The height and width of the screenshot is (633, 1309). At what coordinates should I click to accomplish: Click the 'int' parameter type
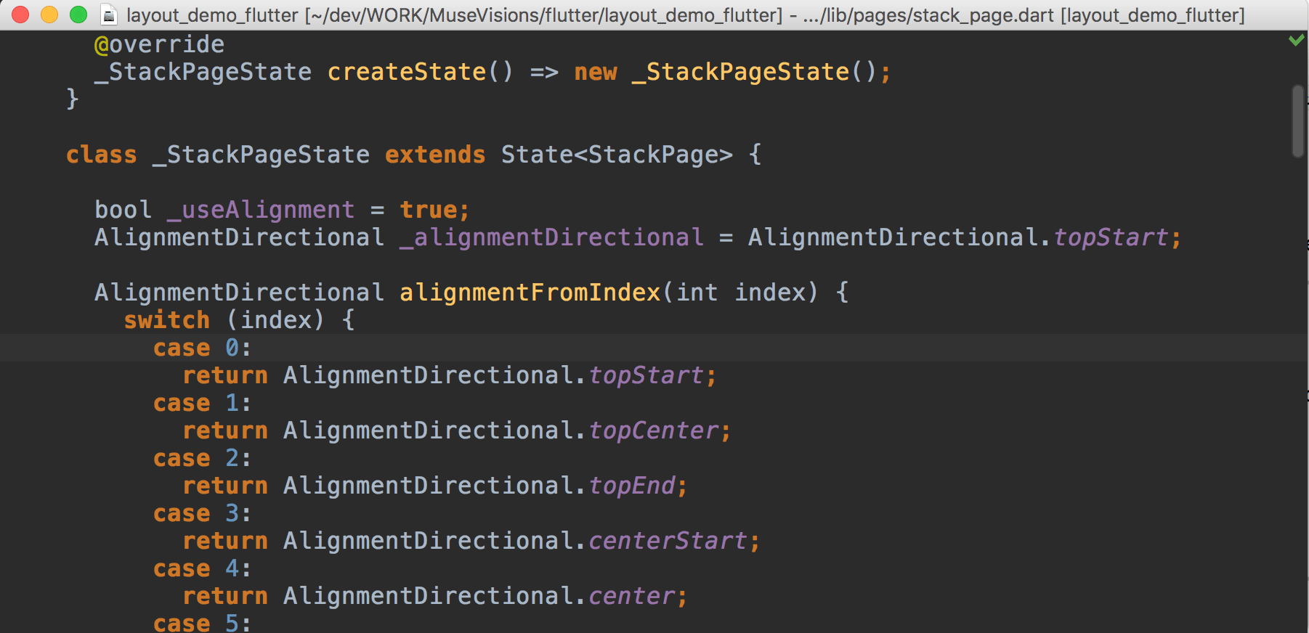(x=697, y=293)
